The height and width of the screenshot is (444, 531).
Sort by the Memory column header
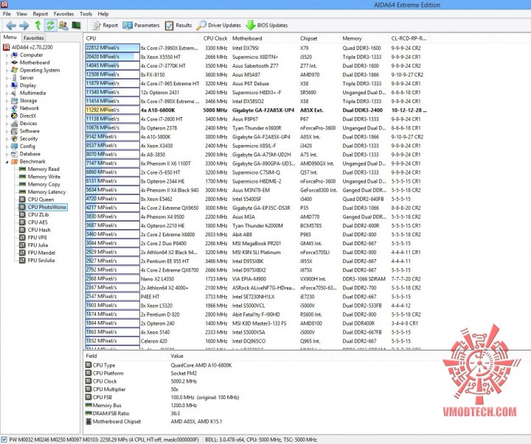click(x=364, y=38)
